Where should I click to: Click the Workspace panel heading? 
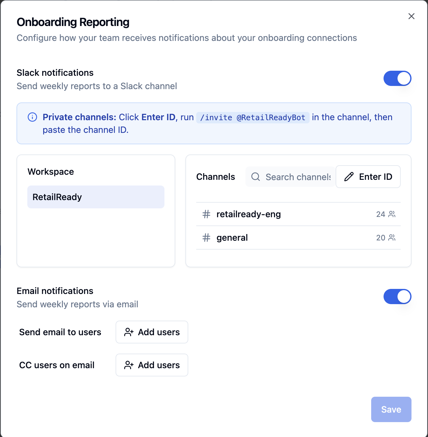(51, 172)
